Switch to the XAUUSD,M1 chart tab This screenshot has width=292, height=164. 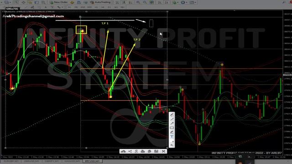point(72,161)
